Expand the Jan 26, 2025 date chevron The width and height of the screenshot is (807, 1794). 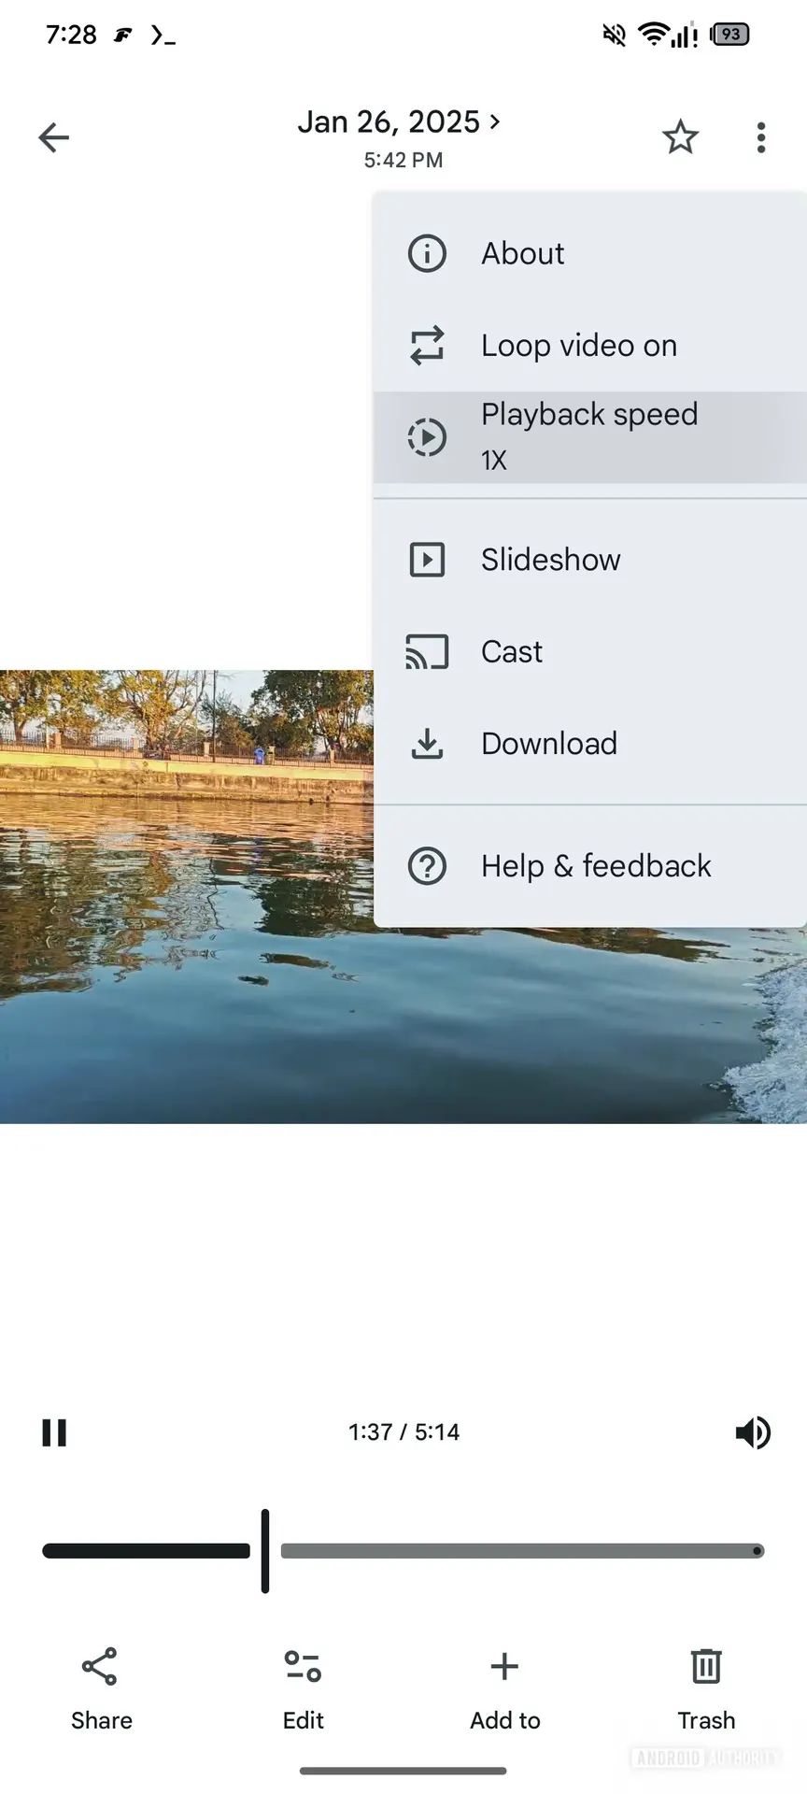495,121
